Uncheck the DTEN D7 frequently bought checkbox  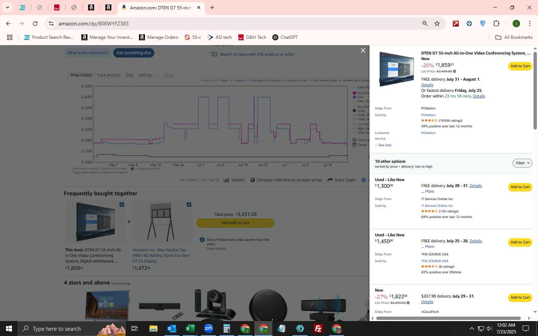[122, 205]
